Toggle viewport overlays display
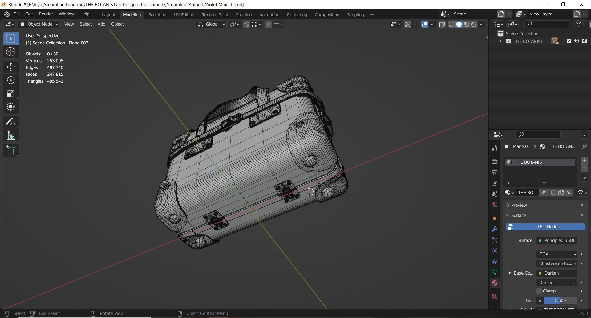 coord(425,24)
